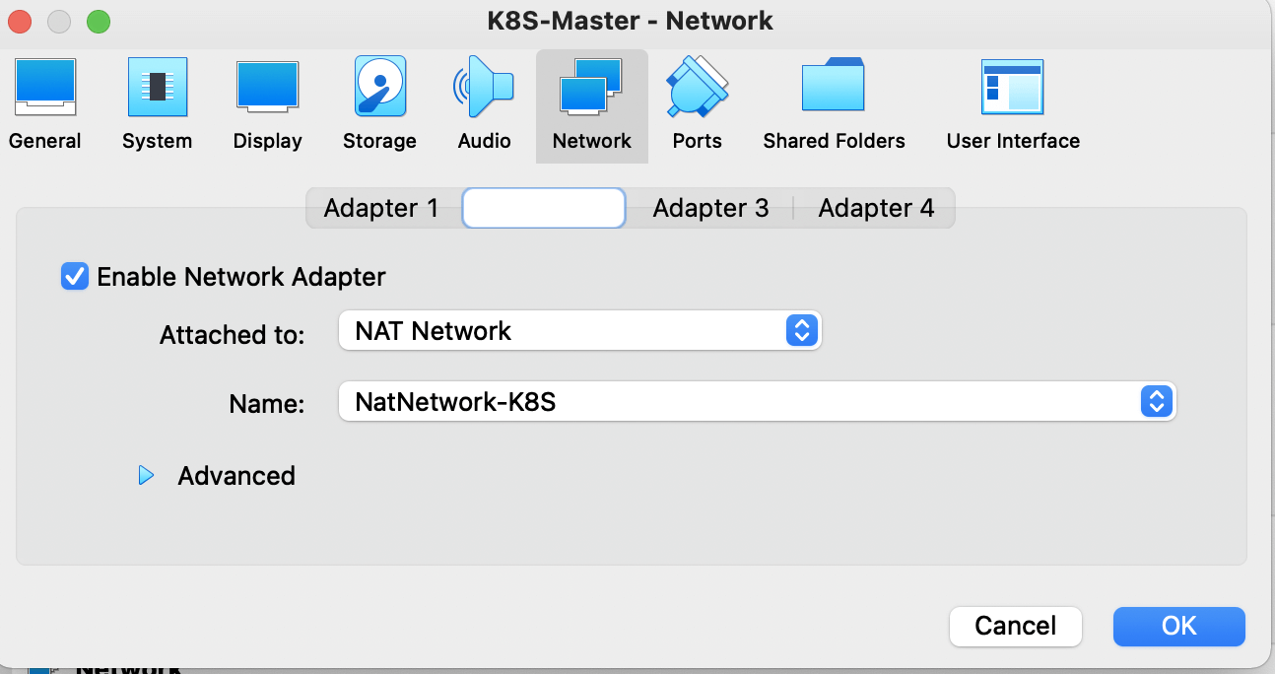Open the Audio settings speaker icon
This screenshot has width=1275, height=674.
[484, 88]
